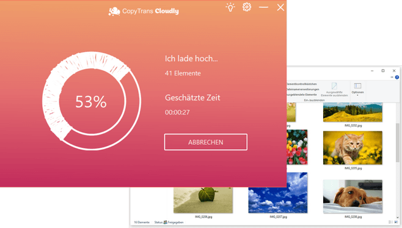Minimize the Explorer window
The width and height of the screenshot is (402, 228).
pyautogui.click(x=372, y=71)
